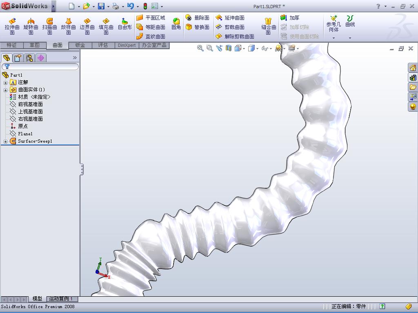Click the feature tree filter field
Viewport: 418px width, 313px height.
click(40, 66)
